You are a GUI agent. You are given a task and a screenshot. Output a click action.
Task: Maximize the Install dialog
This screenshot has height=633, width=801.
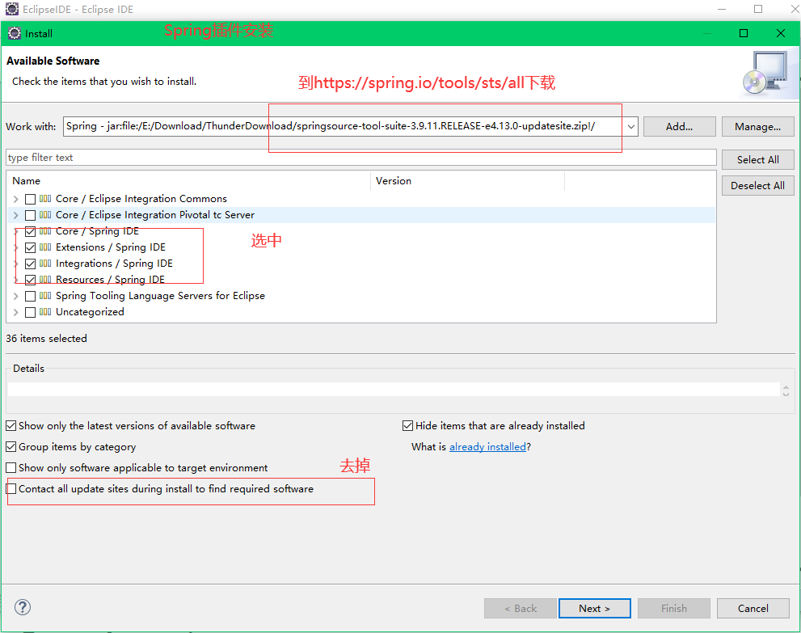744,33
